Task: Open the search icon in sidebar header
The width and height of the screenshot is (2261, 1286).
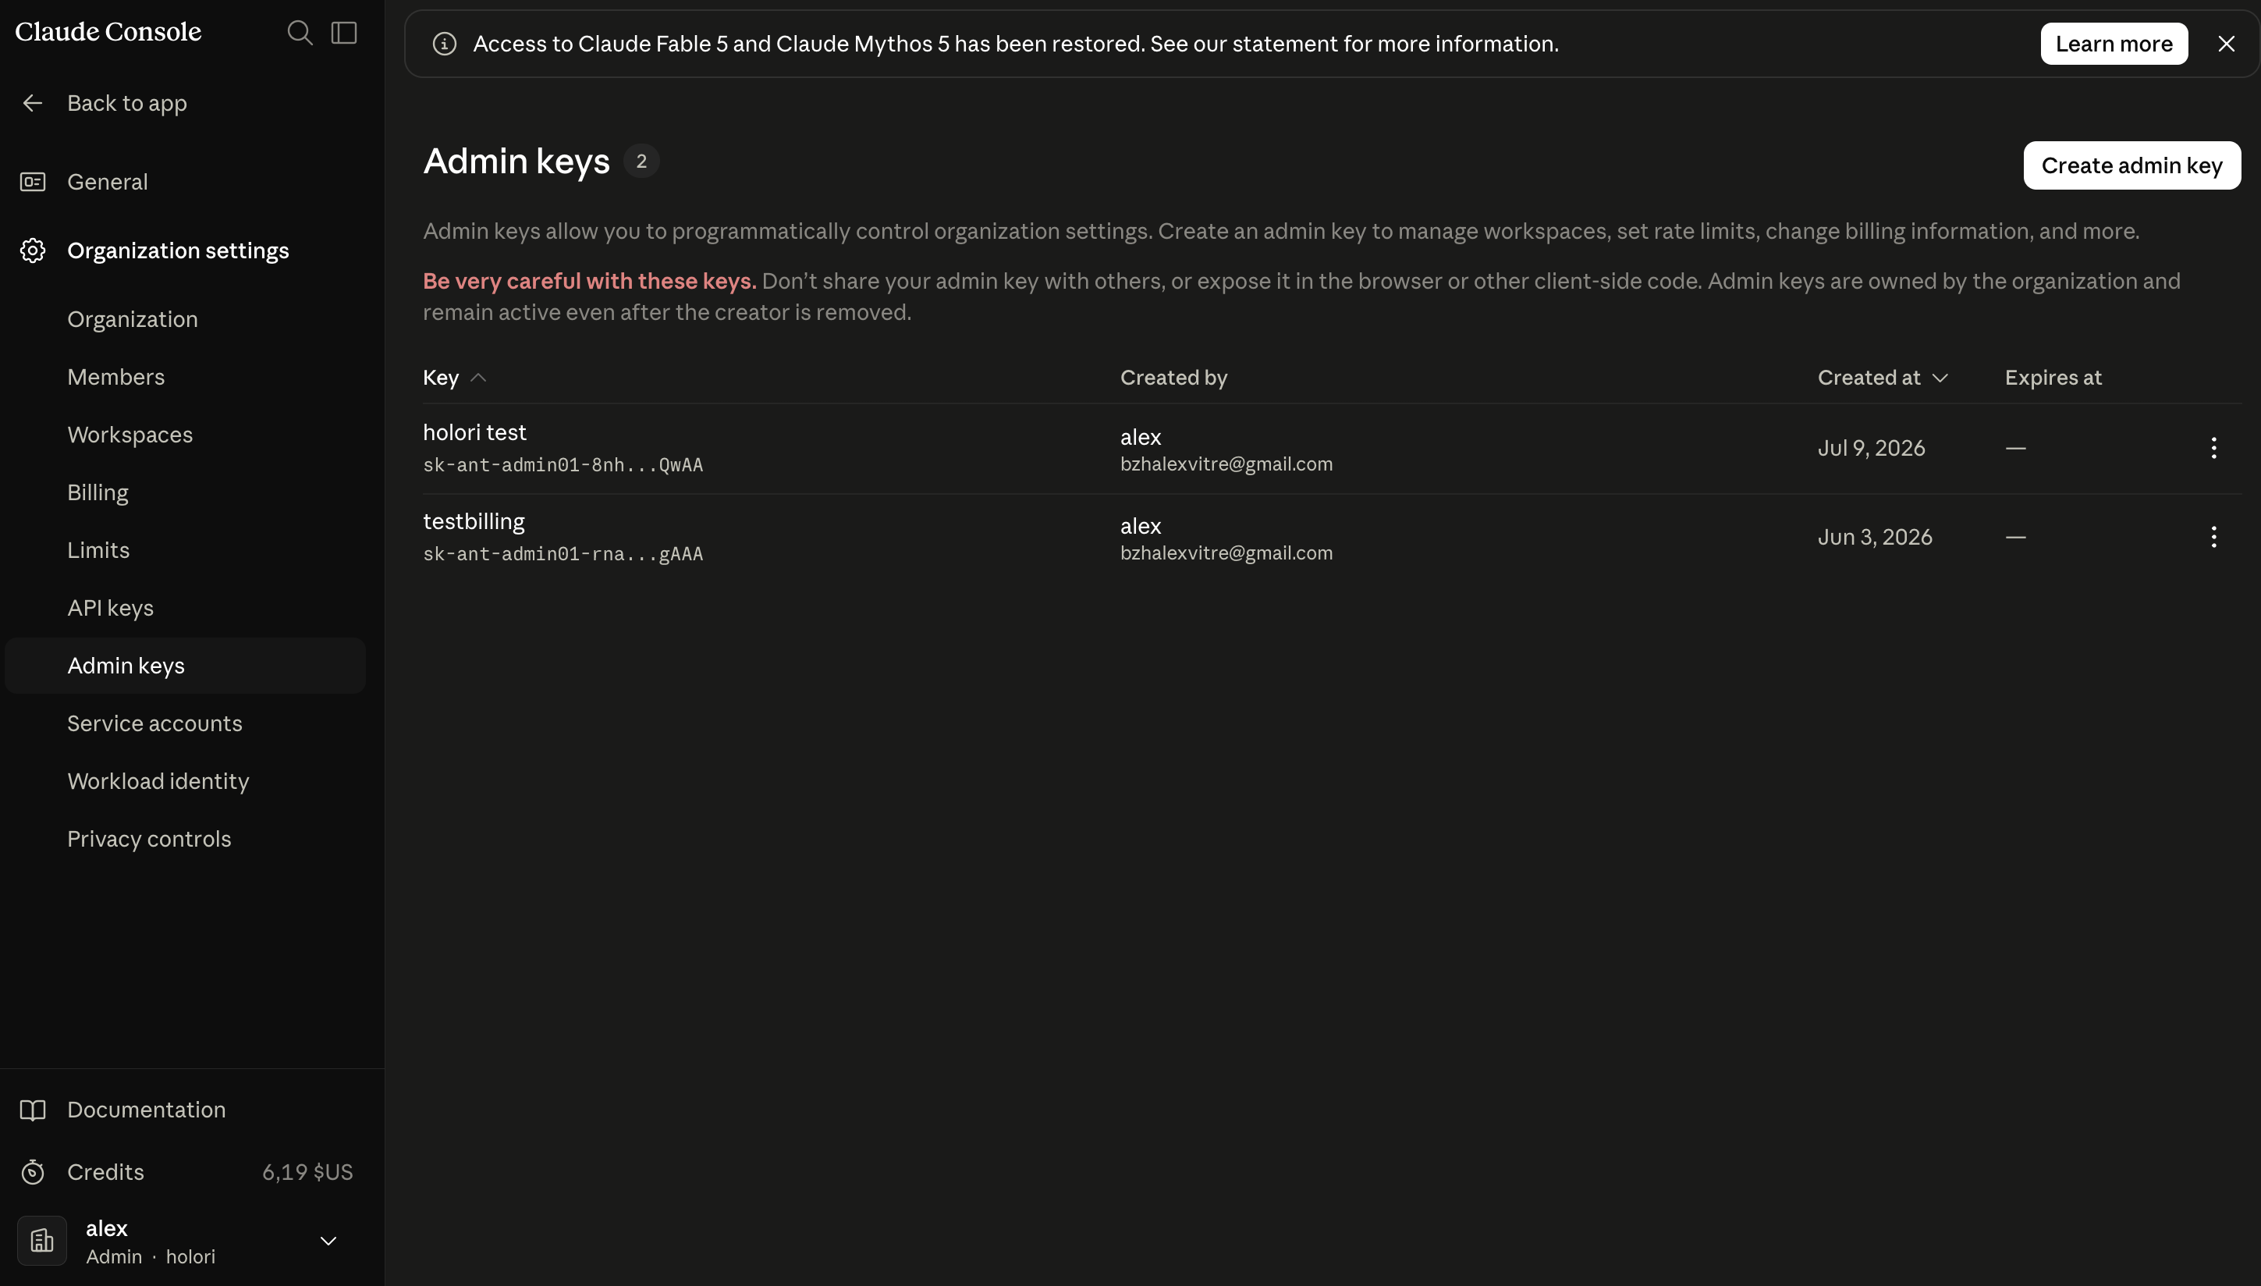Action: [x=300, y=33]
